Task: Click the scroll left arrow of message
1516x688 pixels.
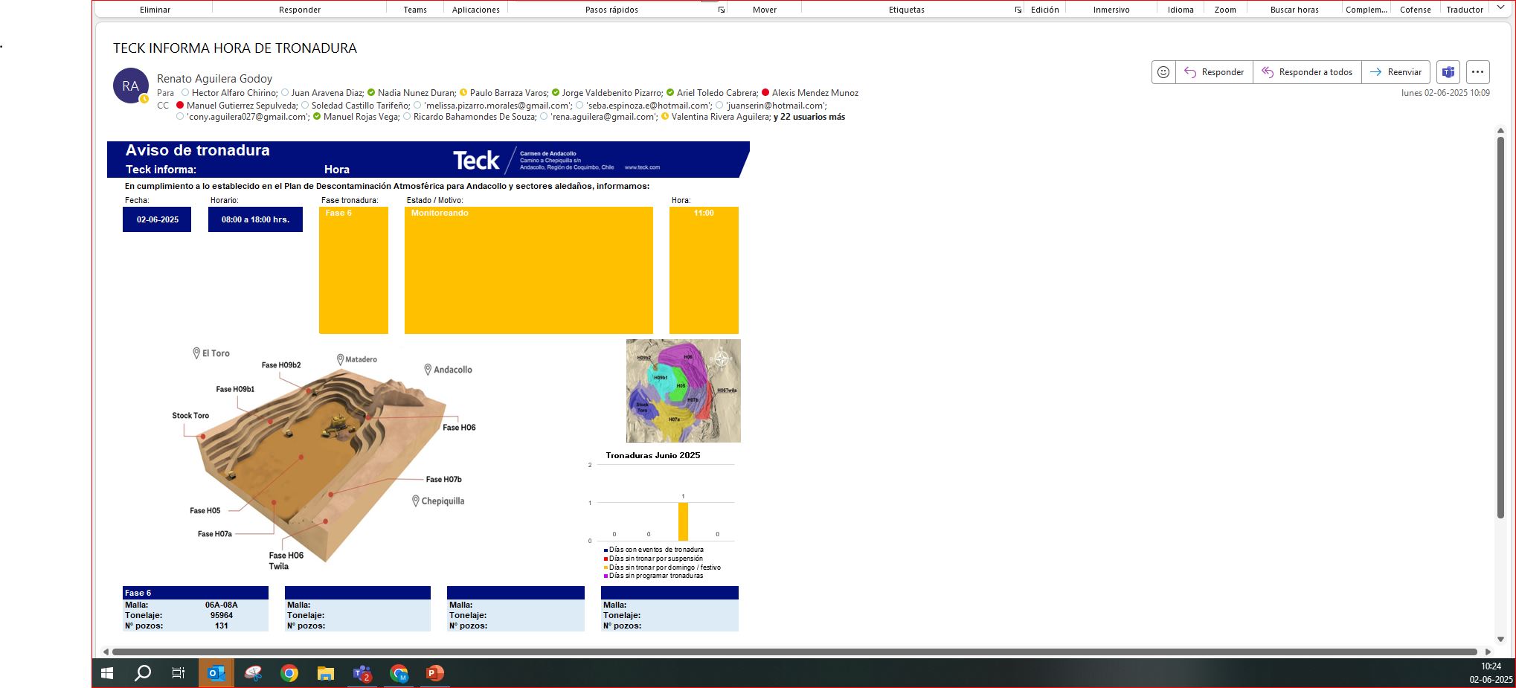Action: [106, 652]
